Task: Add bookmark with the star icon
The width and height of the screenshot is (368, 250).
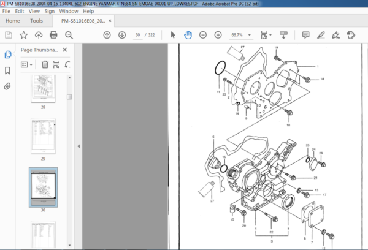Action: 23,35
